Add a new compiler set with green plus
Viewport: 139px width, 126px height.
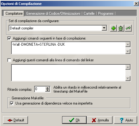pos(113,28)
